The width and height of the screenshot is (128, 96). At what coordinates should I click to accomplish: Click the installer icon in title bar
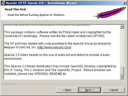(3, 3)
